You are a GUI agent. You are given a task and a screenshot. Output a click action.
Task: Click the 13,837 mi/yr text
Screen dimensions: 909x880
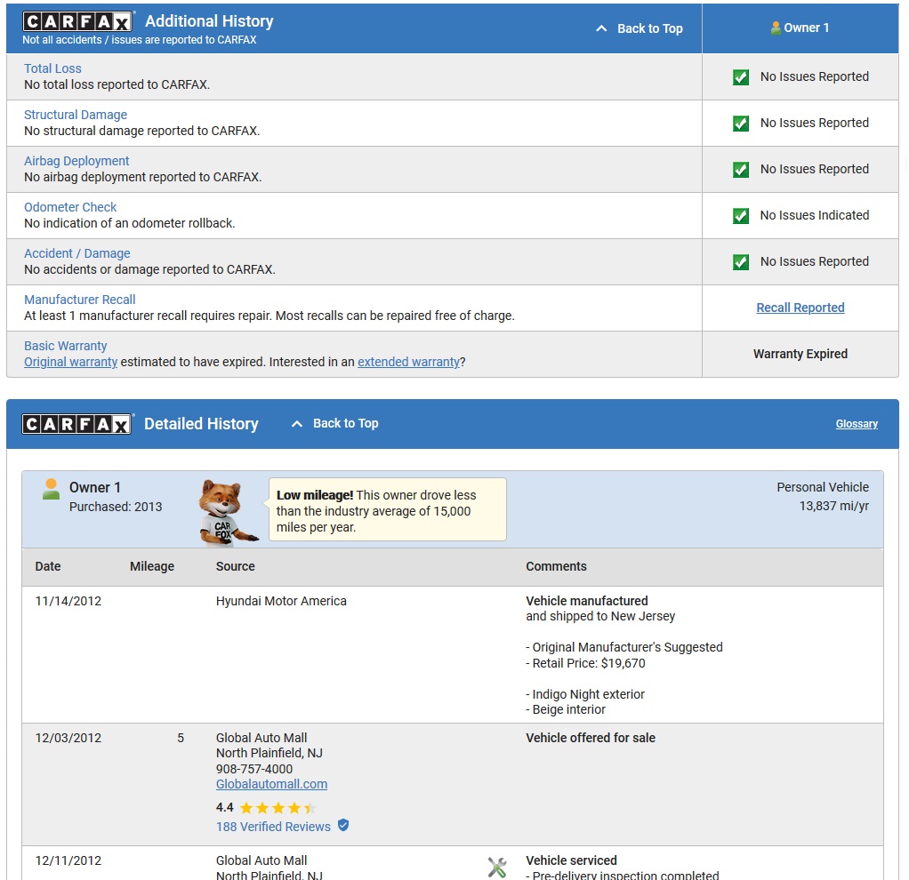click(x=833, y=507)
